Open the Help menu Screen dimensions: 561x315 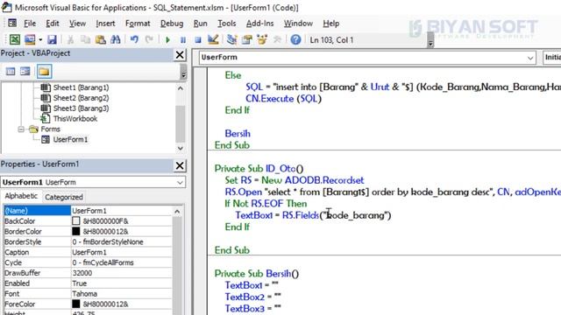[x=331, y=24]
